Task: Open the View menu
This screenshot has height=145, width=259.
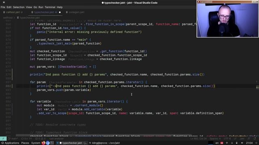Action: click(x=29, y=7)
